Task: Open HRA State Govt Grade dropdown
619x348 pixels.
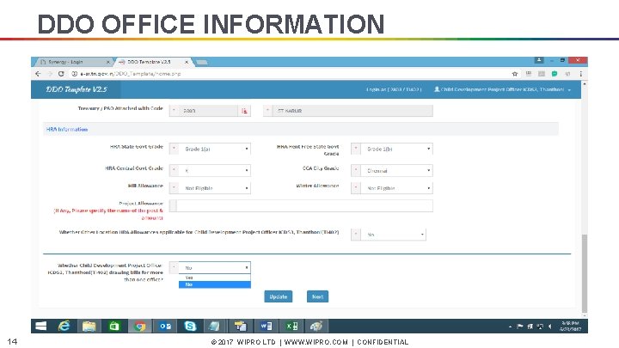Action: click(215, 149)
